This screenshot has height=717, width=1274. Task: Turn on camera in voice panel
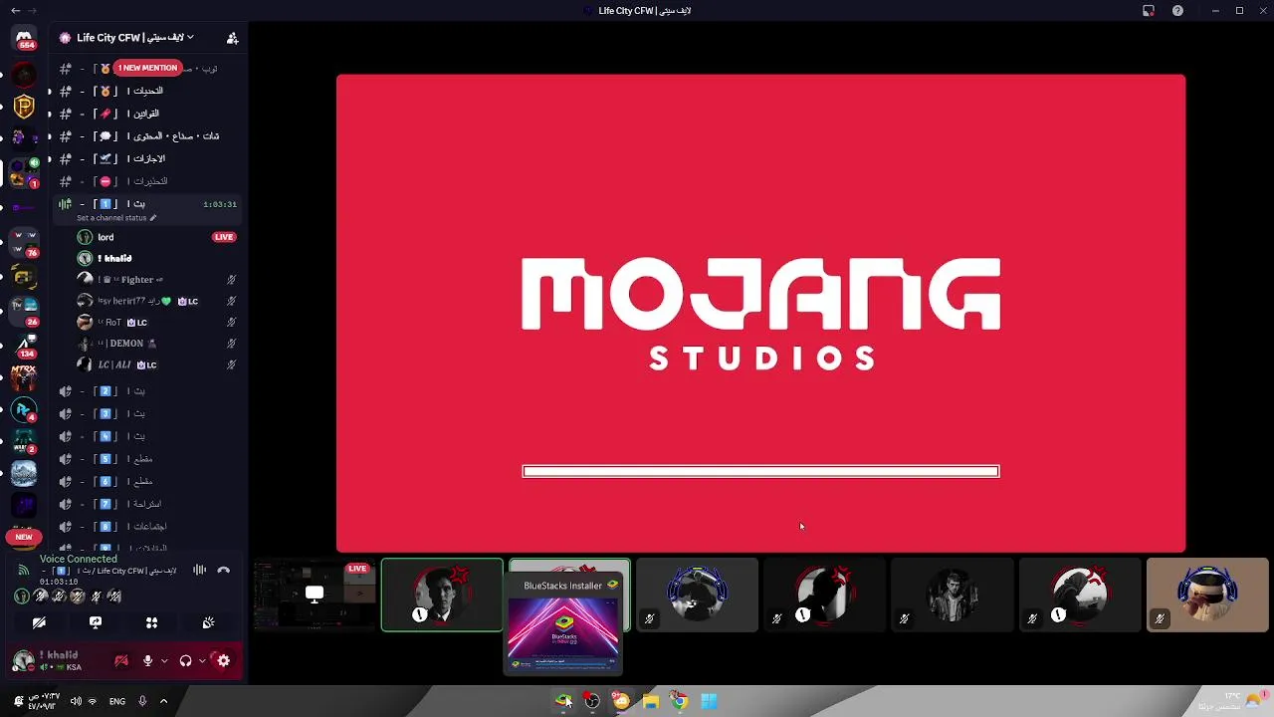tap(39, 622)
